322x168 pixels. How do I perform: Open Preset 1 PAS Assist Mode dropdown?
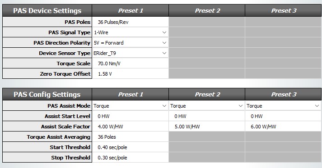130,106
